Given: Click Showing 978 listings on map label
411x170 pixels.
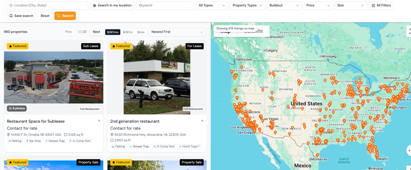Looking at the screenshot, I should click(x=235, y=28).
